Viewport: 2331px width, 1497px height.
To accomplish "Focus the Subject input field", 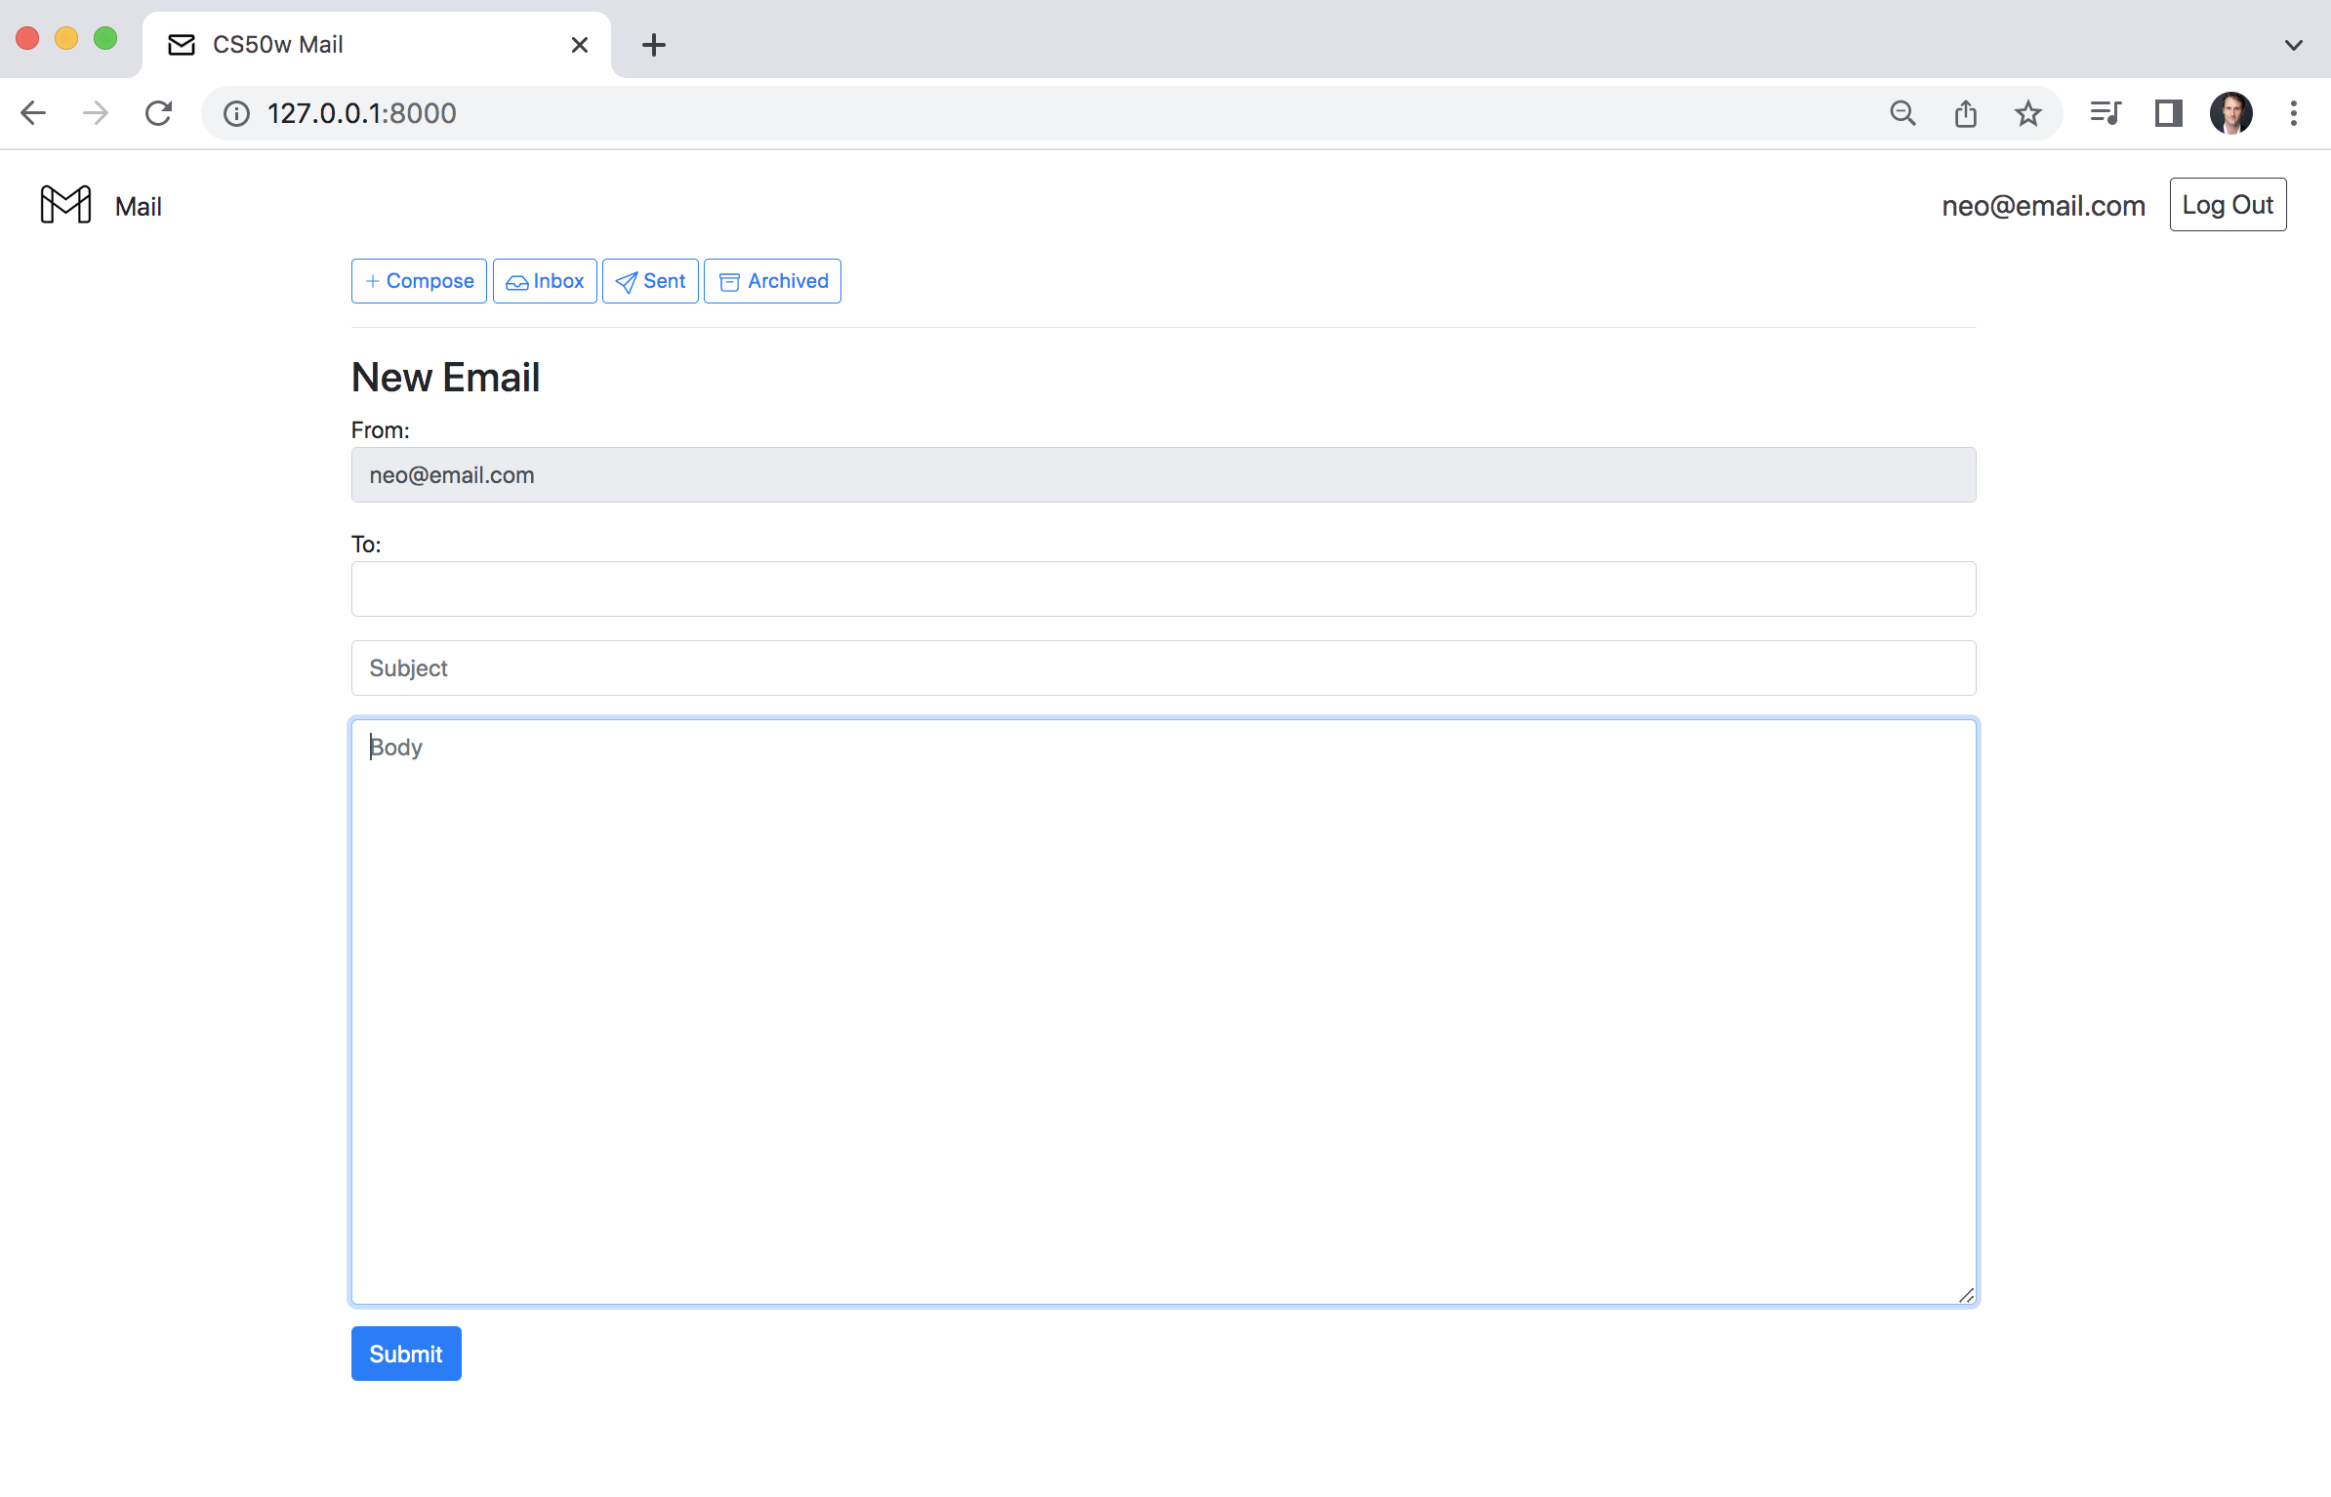I will point(1164,668).
